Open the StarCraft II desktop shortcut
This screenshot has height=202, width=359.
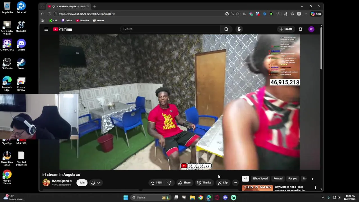point(21,26)
